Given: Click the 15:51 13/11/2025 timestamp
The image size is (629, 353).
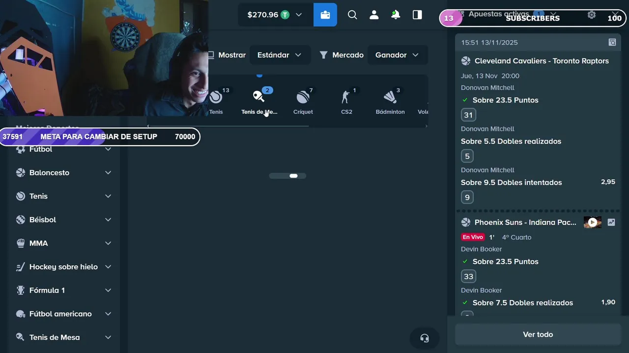Looking at the screenshot, I should tap(489, 43).
